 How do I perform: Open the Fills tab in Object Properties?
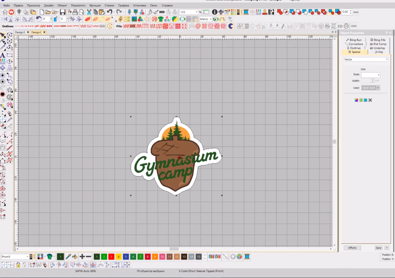379,52
